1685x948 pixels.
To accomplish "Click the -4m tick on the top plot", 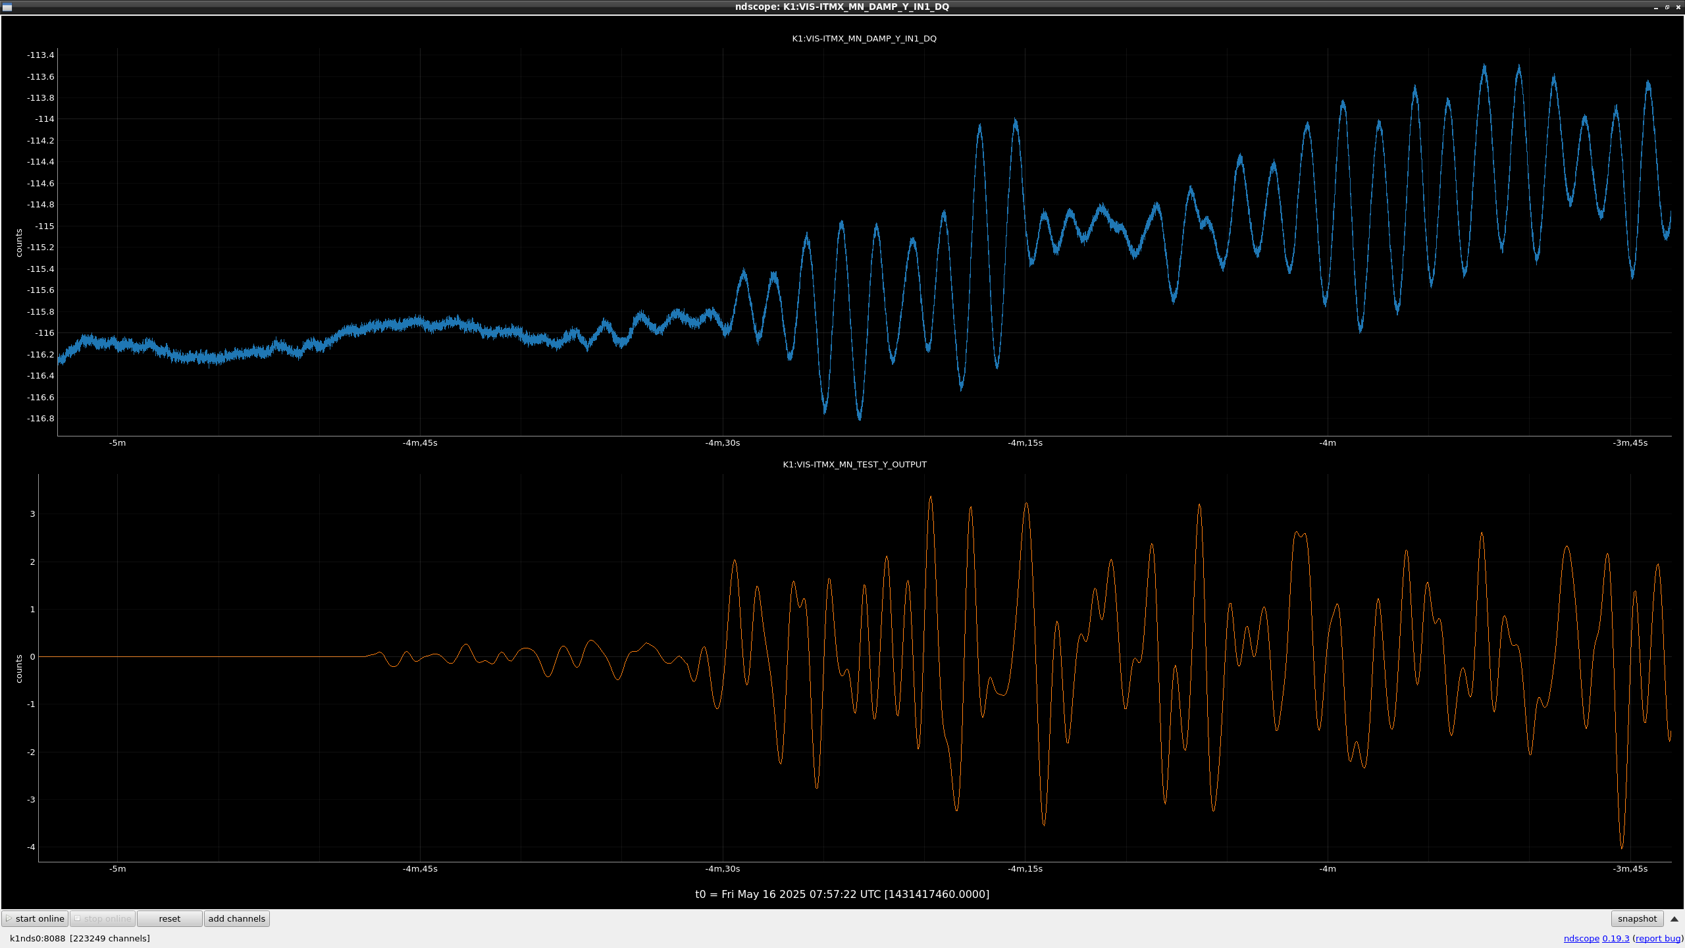I will (1328, 443).
